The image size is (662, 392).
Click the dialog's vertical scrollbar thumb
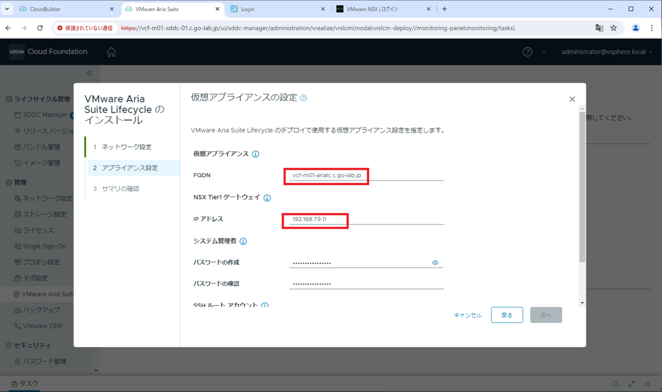click(582, 187)
